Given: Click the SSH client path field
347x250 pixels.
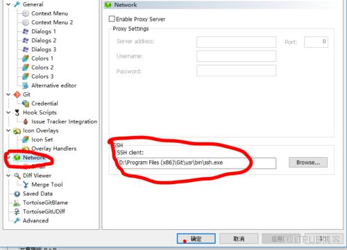Looking at the screenshot, I should [x=196, y=163].
